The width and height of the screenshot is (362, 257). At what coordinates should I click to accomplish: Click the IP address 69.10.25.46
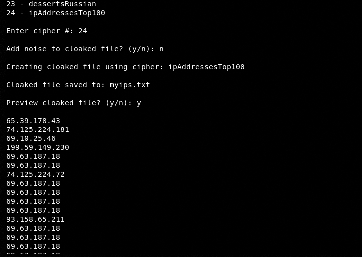31,138
